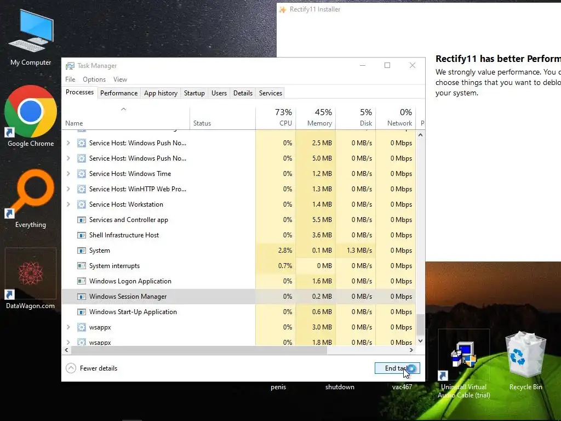
Task: Click the 1.3 MB/s disk value for System
Action: coord(359,251)
